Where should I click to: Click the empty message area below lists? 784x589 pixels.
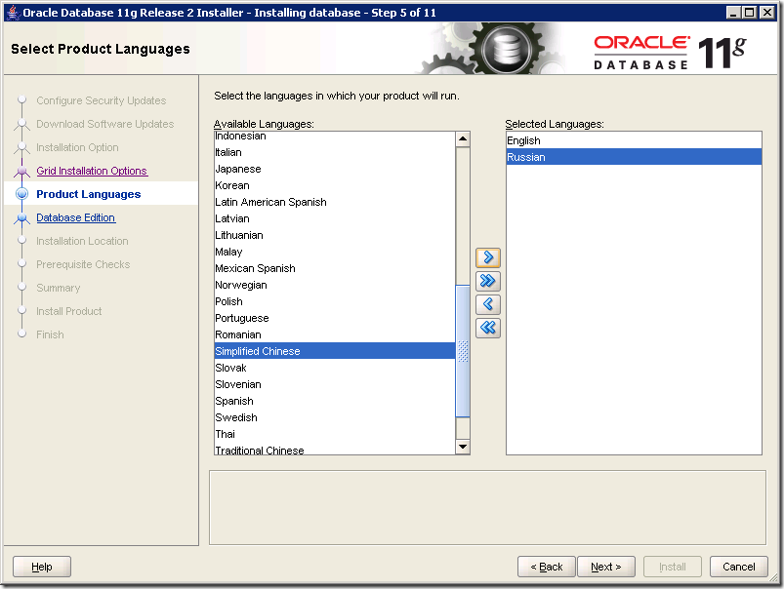pos(487,507)
